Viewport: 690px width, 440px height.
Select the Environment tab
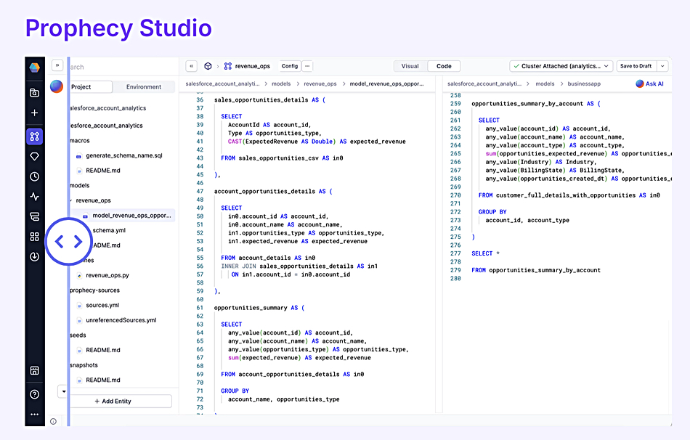pos(144,86)
